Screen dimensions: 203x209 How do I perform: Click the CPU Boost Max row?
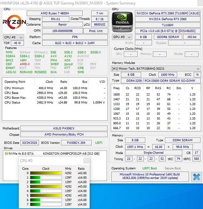tap(55, 97)
